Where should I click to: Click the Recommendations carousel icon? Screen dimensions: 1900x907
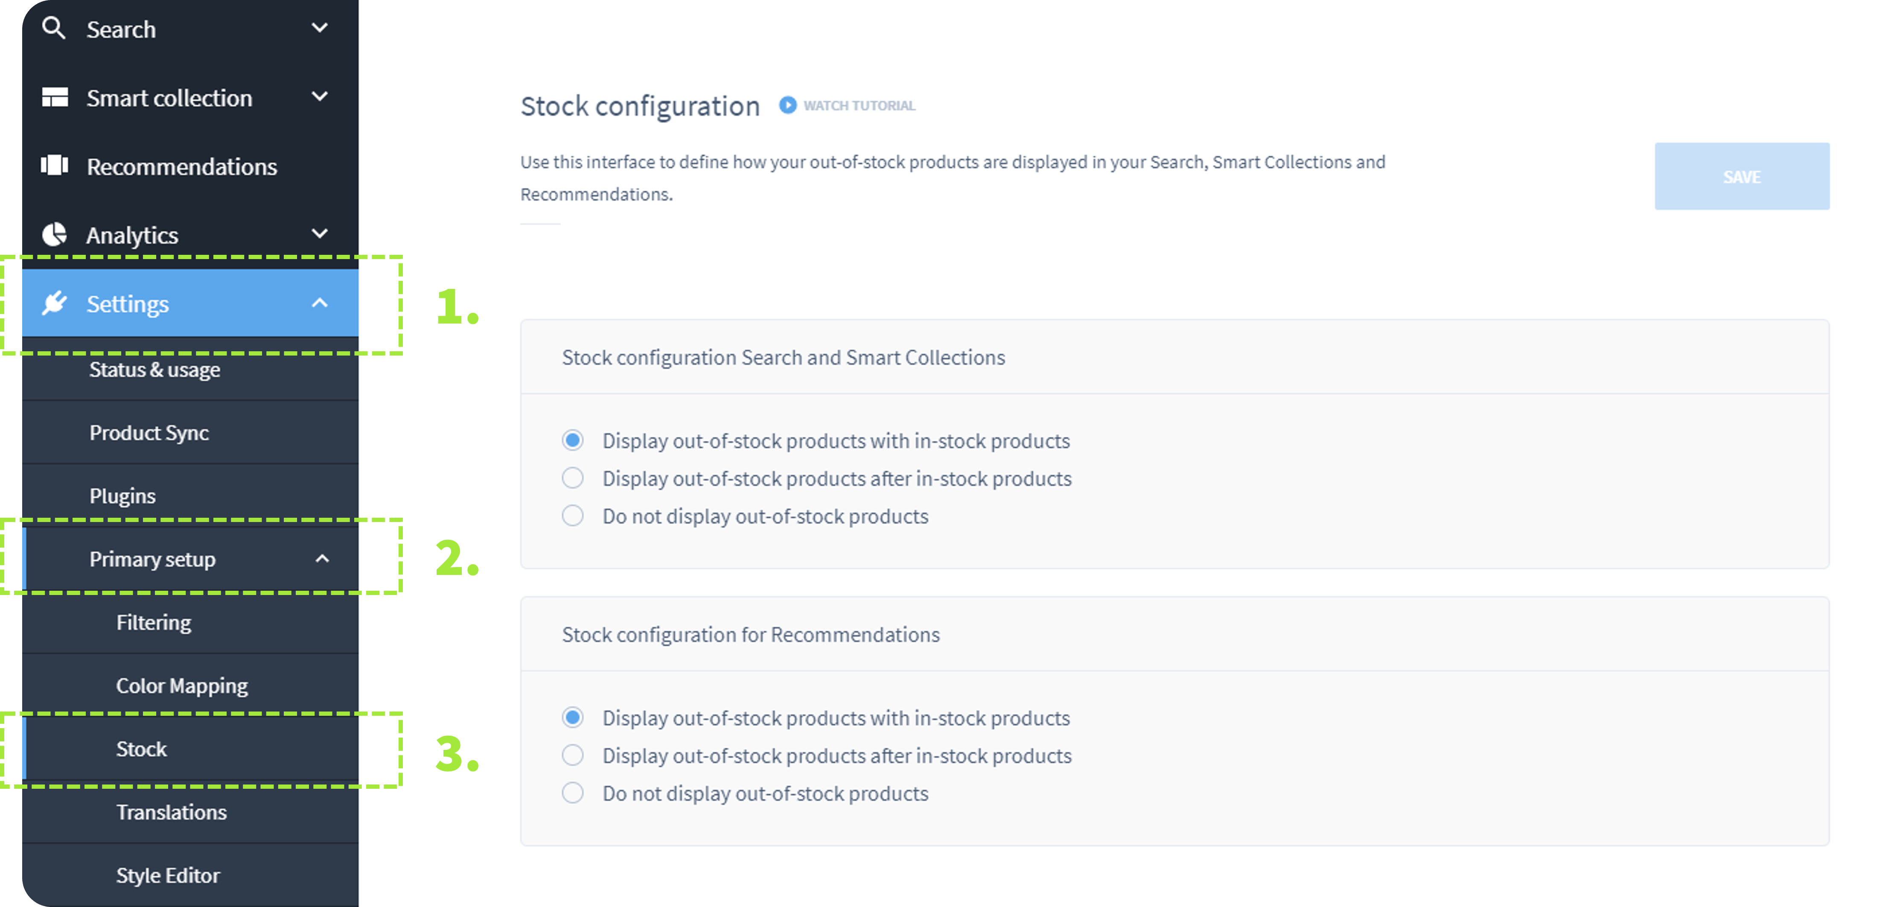tap(55, 165)
